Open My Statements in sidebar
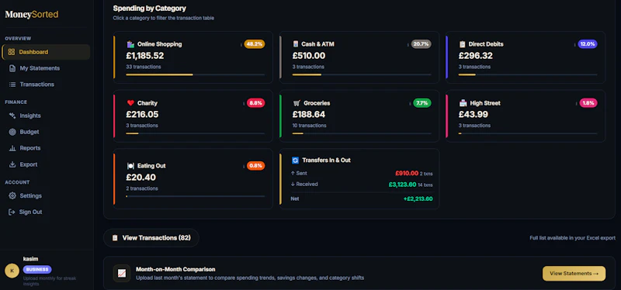The width and height of the screenshot is (621, 290). pos(46,68)
